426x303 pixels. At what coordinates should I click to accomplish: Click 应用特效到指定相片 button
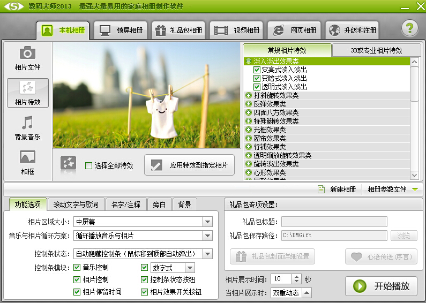point(190,165)
